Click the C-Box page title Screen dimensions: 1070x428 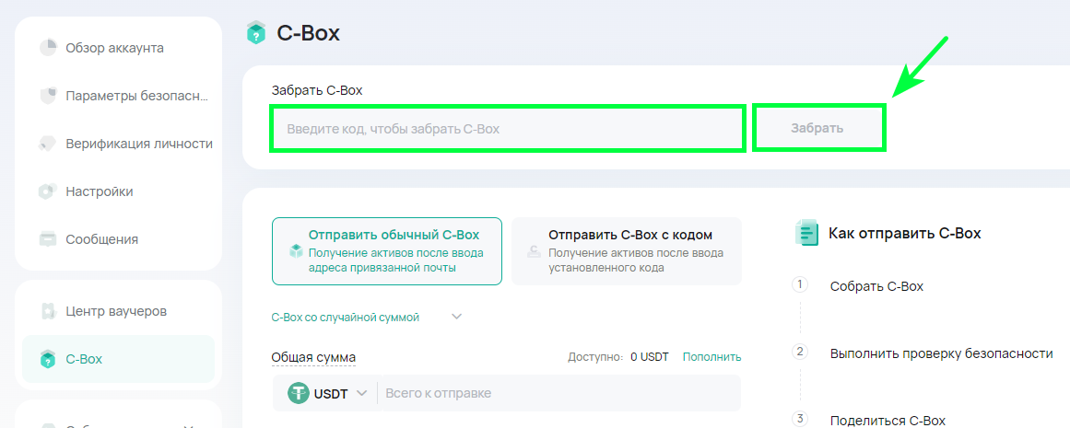click(x=309, y=33)
